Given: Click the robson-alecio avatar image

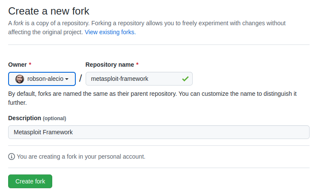Looking at the screenshot, I should [x=20, y=79].
